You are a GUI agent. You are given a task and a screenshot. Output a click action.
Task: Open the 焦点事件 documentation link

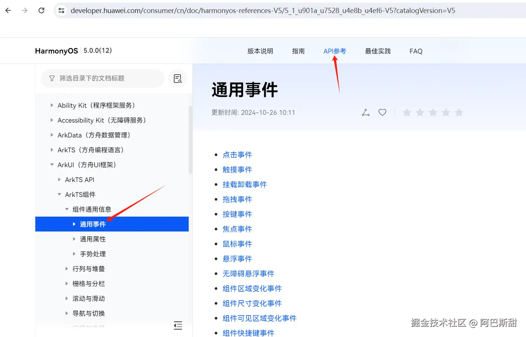(x=237, y=229)
